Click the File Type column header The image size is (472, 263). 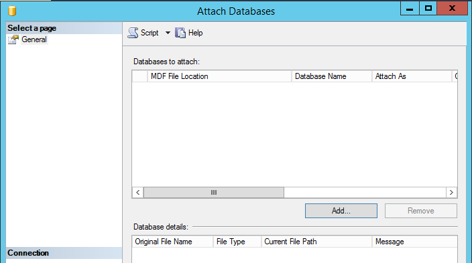(237, 242)
